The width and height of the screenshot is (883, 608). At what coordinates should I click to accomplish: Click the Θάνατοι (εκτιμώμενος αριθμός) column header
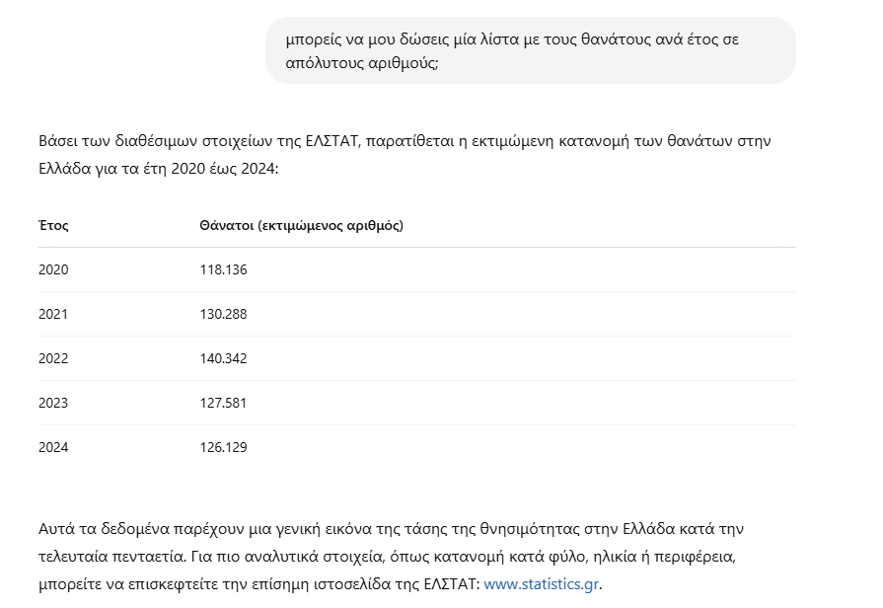[x=301, y=225]
